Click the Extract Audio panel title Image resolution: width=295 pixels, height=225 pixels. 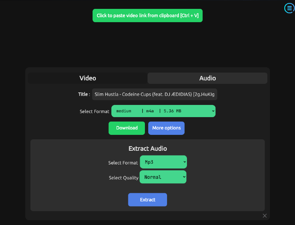pos(147,148)
